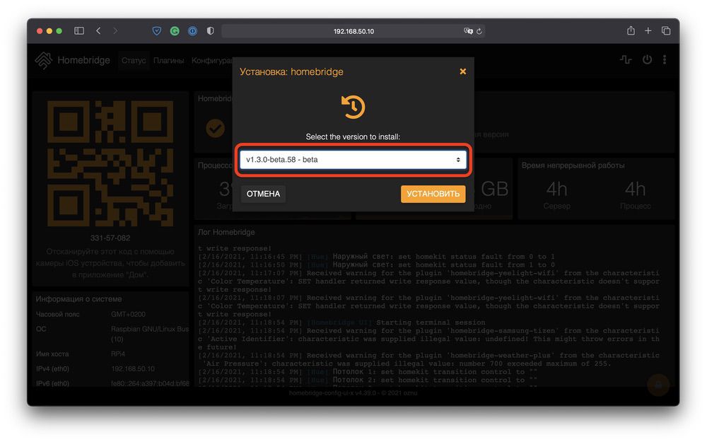Click the Homebridge restart pulse icon
707x442 pixels.
coord(626,59)
